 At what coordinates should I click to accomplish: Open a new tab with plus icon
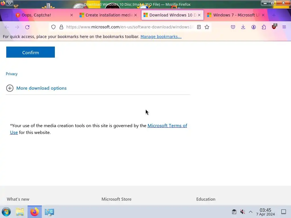point(274,15)
